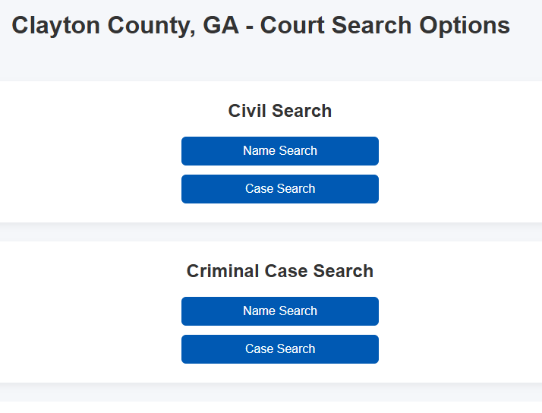This screenshot has height=413, width=542.
Task: Click the white card strip at the bottom
Action: click(271, 408)
